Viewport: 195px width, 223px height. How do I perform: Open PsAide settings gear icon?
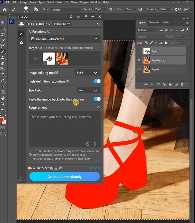click(x=21, y=43)
